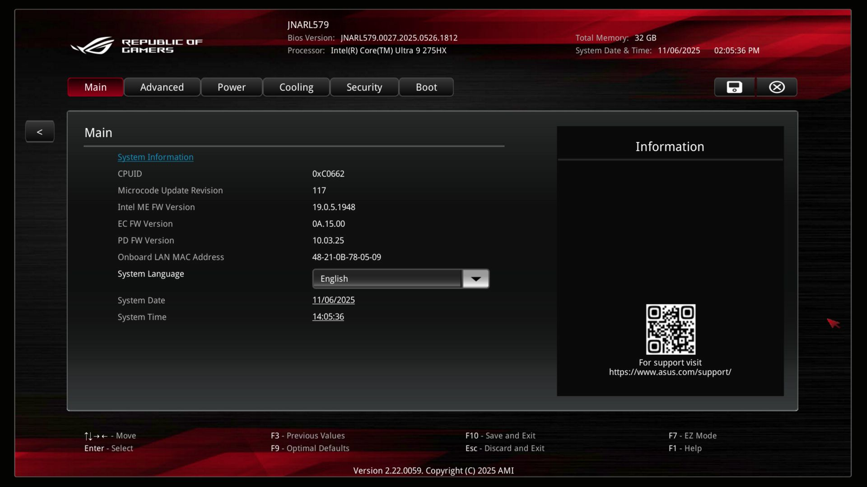The height and width of the screenshot is (487, 867).
Task: Click the F7 EZ Mode shortcut label
Action: (692, 436)
